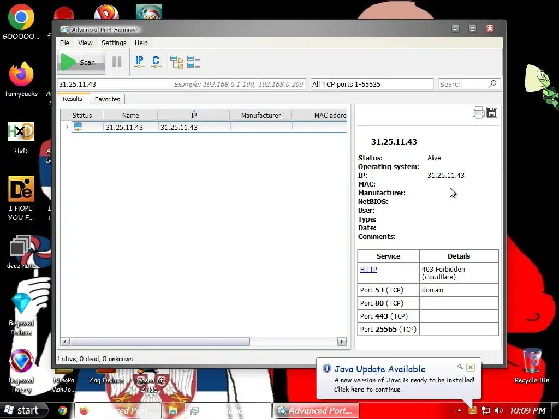The width and height of the screenshot is (559, 419).
Task: Select the furrycucks Firefox desktop icon
Action: (21, 80)
